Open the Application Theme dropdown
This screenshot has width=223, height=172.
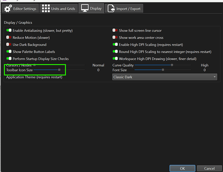[165, 77]
